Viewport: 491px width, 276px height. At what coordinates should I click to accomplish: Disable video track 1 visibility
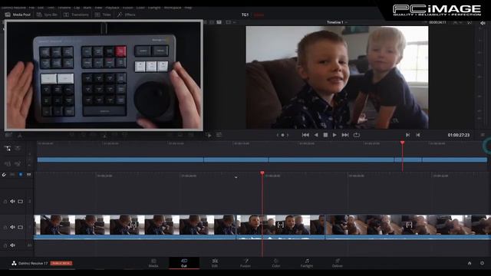coord(21,227)
